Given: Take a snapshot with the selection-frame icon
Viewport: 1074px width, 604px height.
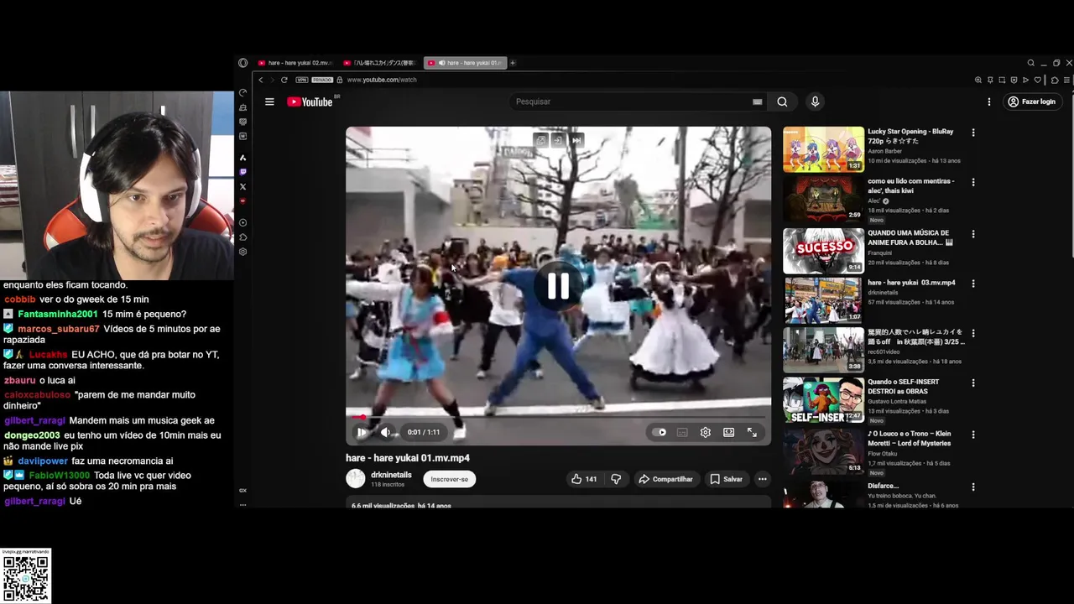Looking at the screenshot, I should click(1002, 80).
